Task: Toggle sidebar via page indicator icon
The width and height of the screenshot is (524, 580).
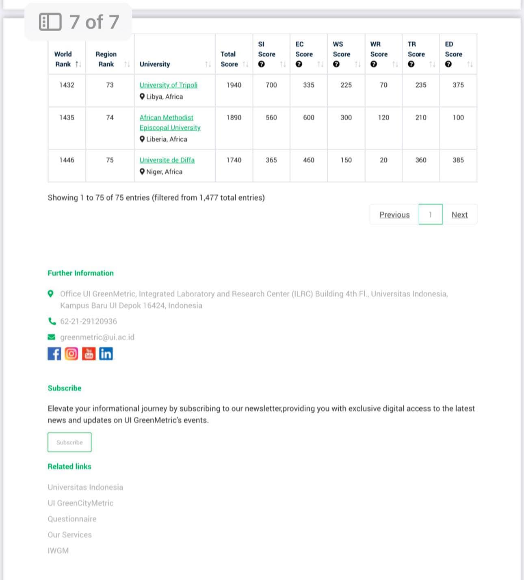Action: 50,22
